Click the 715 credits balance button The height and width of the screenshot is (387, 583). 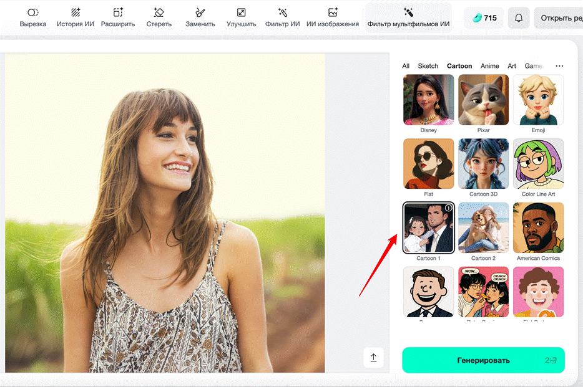484,18
